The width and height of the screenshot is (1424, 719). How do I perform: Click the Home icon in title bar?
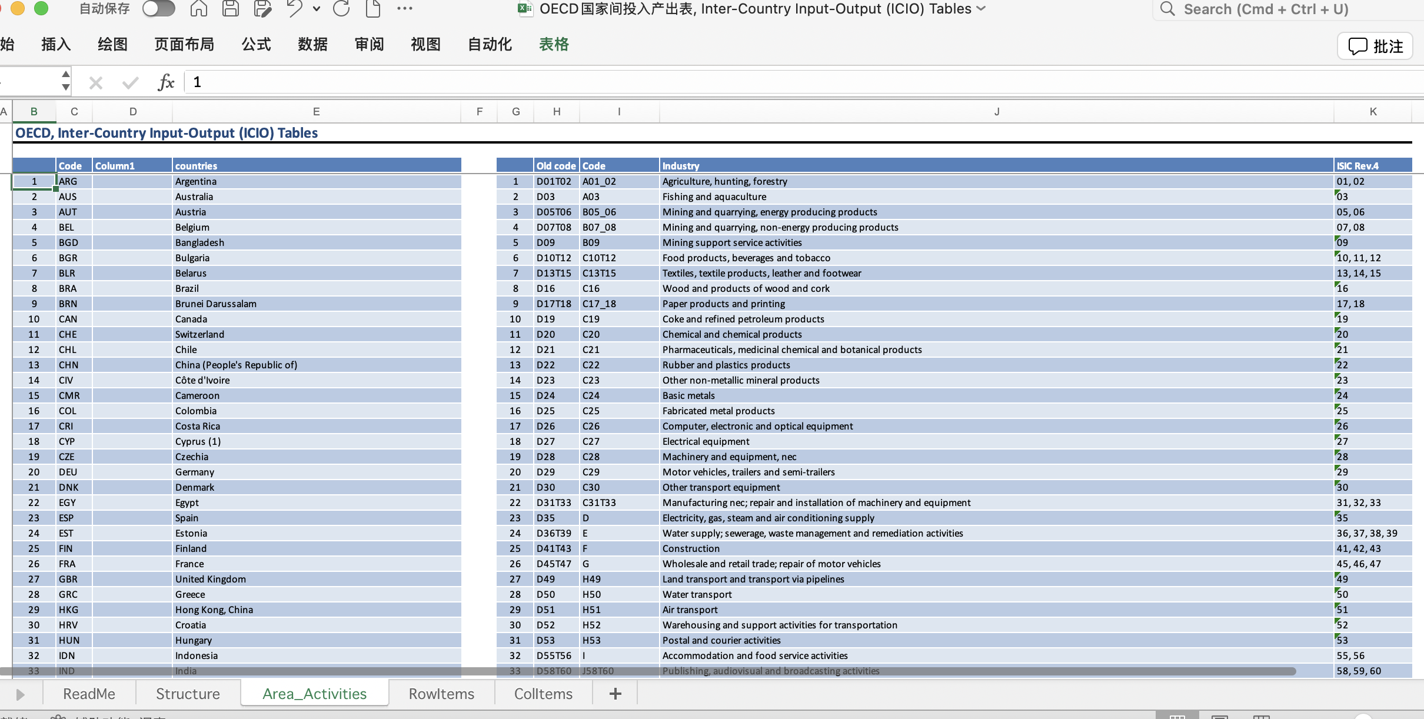pyautogui.click(x=198, y=8)
